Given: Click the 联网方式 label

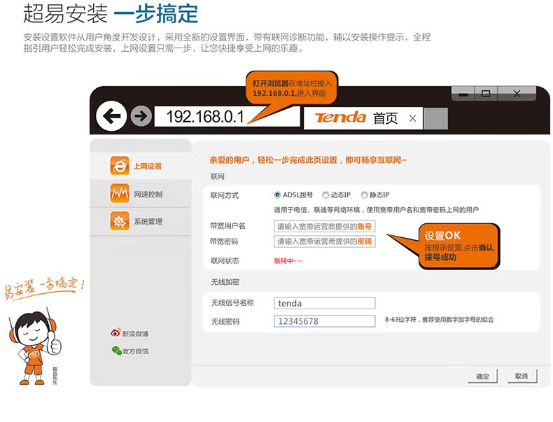Looking at the screenshot, I should click(224, 195).
